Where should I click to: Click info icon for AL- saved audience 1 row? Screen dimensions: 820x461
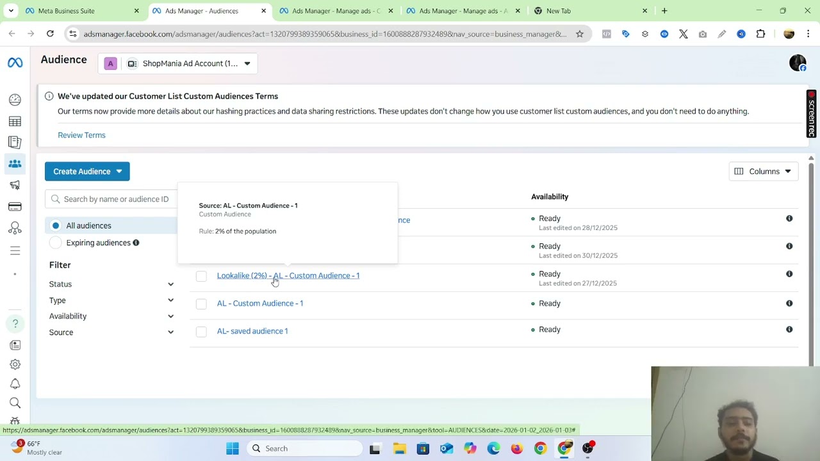(789, 330)
